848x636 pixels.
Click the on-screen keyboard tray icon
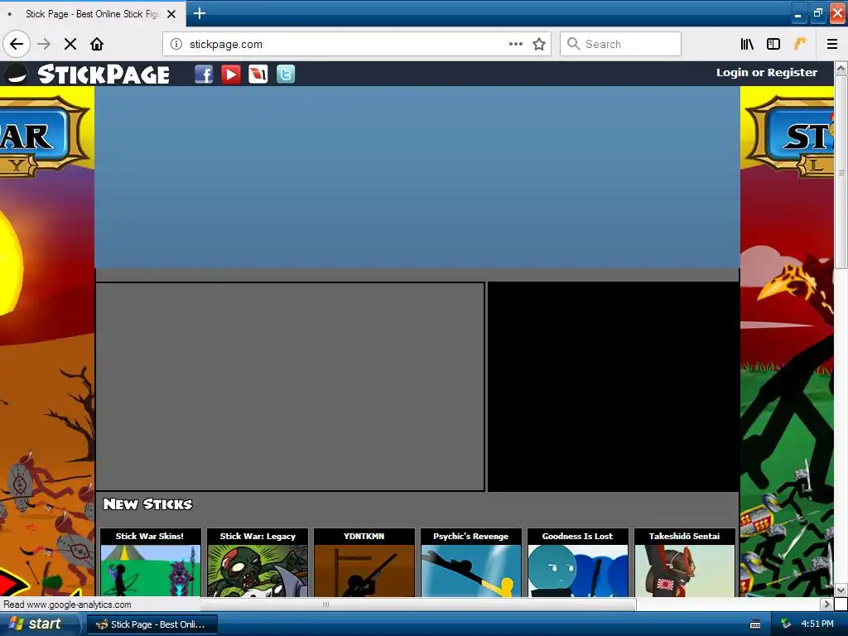(755, 624)
